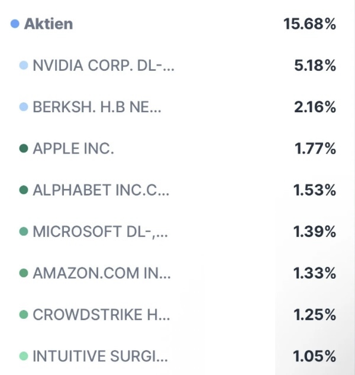Collapse the Aktien category header
The width and height of the screenshot is (355, 375).
tap(49, 24)
